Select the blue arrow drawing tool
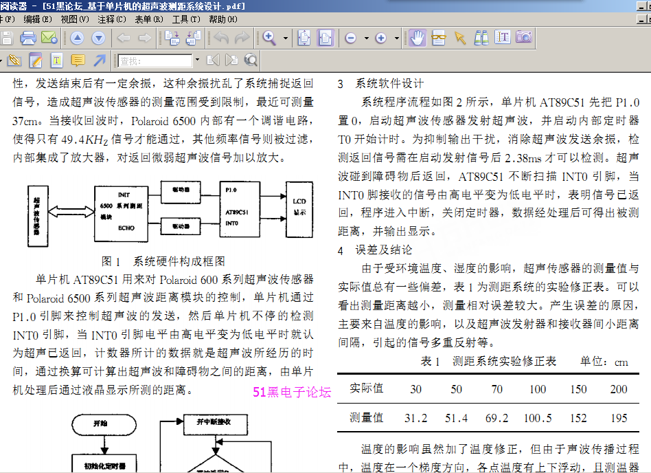651x473 pixels. 100,60
